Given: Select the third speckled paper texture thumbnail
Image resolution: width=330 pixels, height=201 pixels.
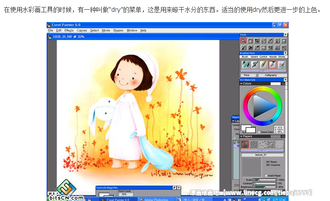Looking at the screenshot, I should pos(262,144).
